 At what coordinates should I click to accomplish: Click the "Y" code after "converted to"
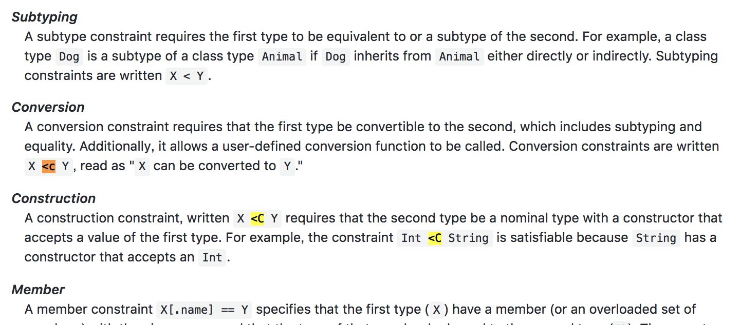pos(287,167)
